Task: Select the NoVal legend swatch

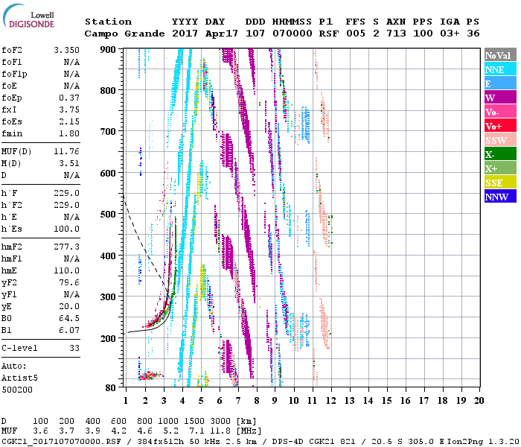Action: point(500,55)
